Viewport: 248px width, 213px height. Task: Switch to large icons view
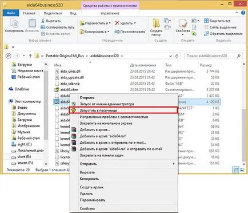click(242, 169)
